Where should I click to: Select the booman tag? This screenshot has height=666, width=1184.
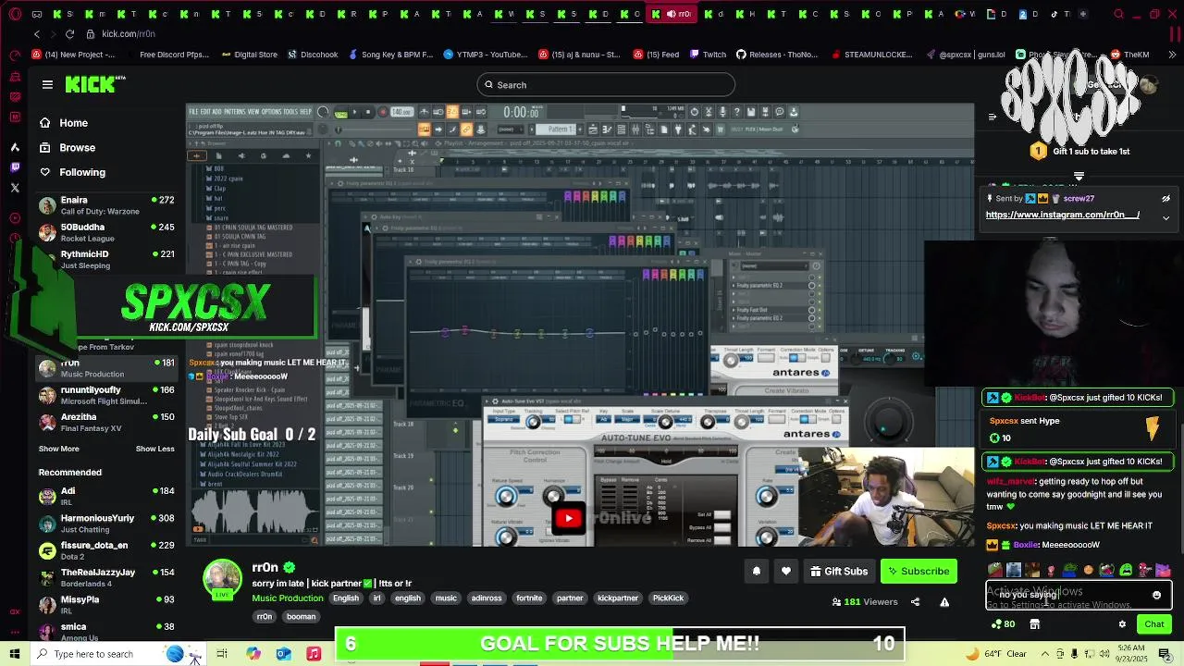[x=301, y=617]
